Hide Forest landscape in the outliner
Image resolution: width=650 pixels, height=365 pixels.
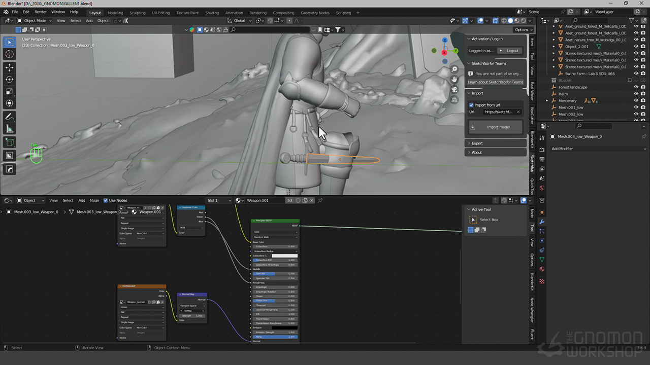636,87
